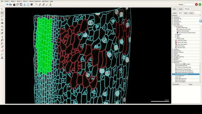Select 'Select All' process
Viewport: 202px width, 114px height.
click(x=178, y=77)
